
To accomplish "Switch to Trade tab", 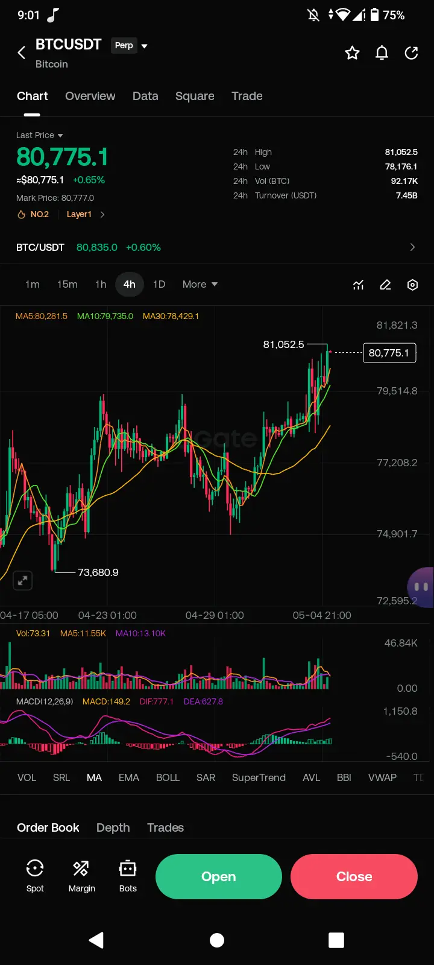I will pyautogui.click(x=247, y=96).
